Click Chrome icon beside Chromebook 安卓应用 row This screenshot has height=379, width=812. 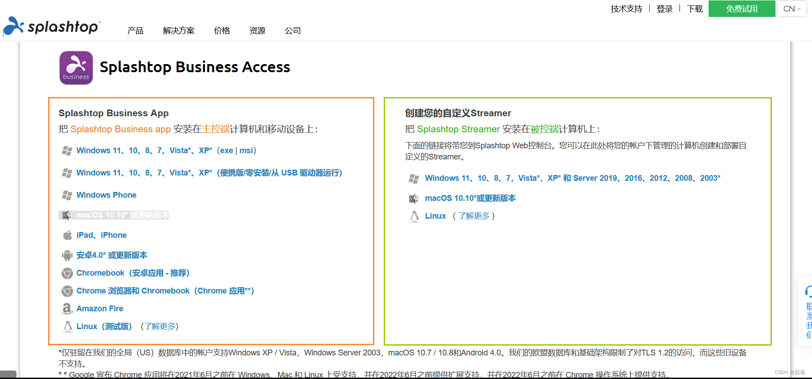pos(67,273)
